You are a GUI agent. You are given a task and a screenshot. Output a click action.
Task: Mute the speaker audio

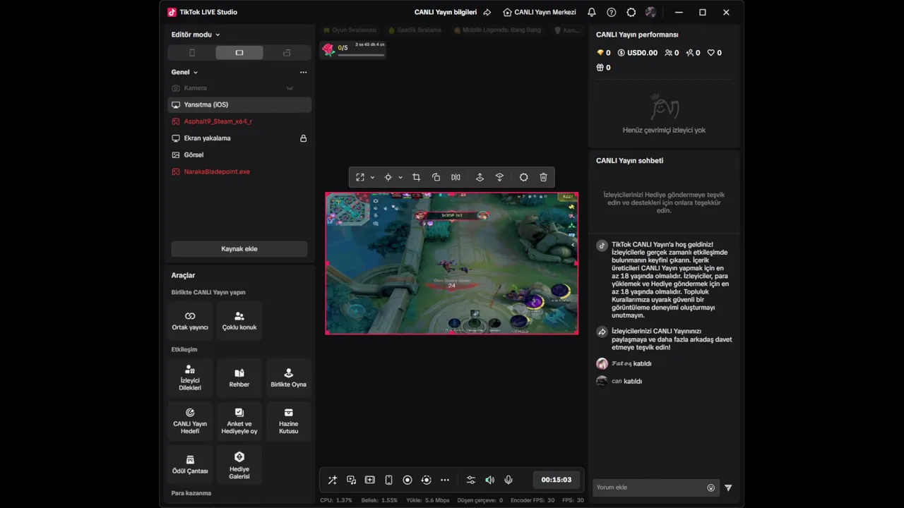[489, 480]
